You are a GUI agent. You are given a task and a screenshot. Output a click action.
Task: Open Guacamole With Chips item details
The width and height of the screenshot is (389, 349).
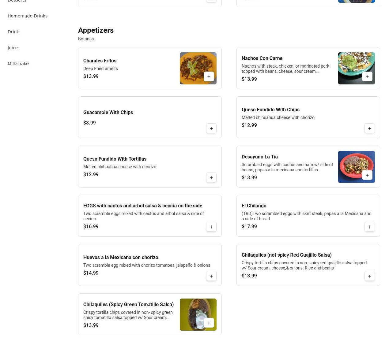pos(108,113)
